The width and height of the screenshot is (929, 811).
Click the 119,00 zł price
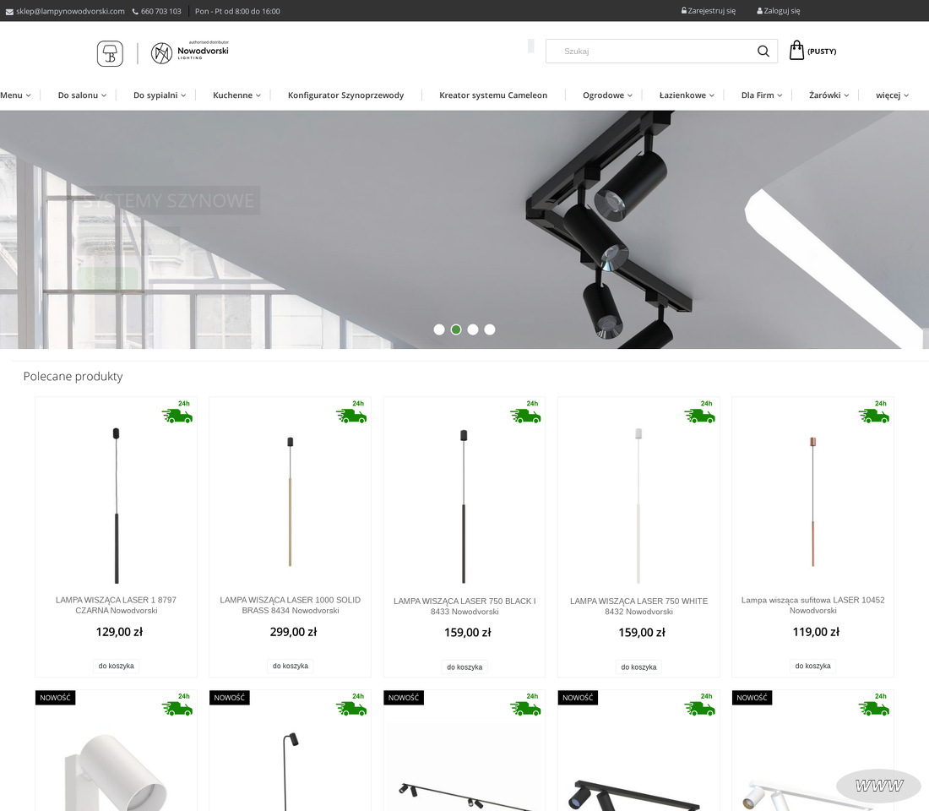816,632
